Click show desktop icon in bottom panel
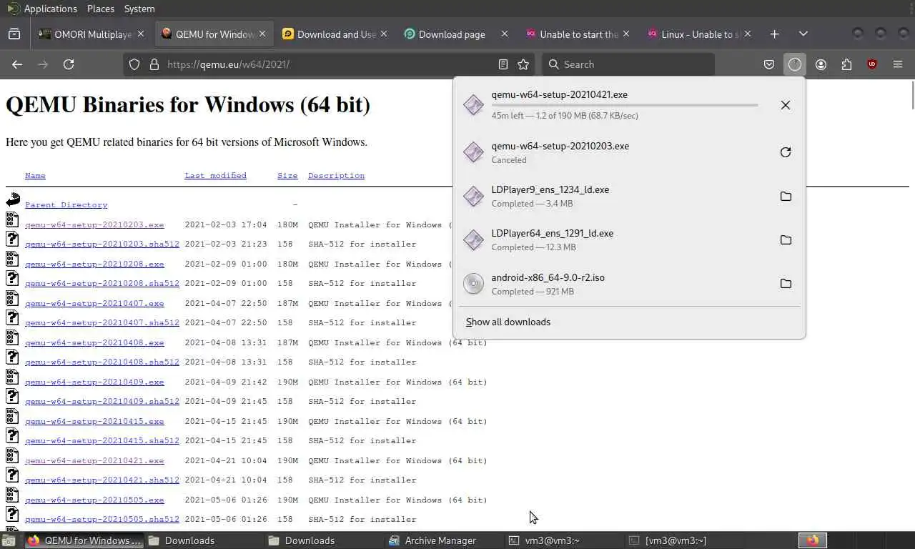 pyautogui.click(x=9, y=540)
